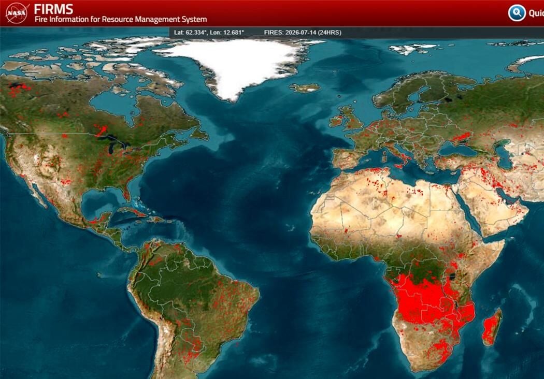Click the Fire Information for Resource Management System subtitle

pos(120,20)
